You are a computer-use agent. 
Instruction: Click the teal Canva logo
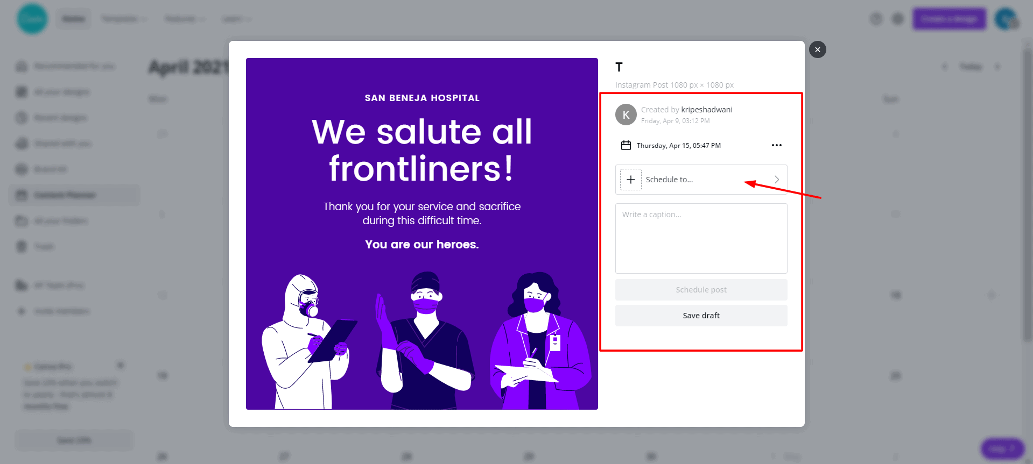click(32, 19)
